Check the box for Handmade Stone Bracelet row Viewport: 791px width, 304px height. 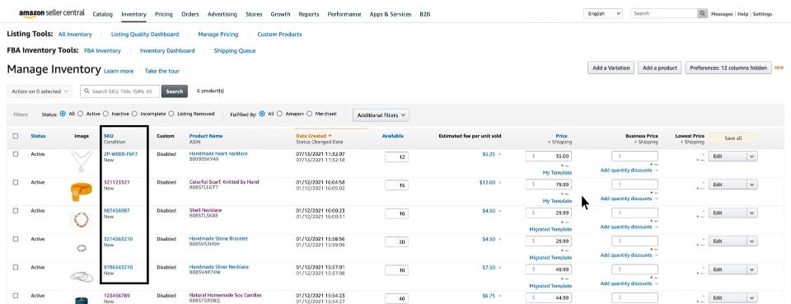point(15,239)
